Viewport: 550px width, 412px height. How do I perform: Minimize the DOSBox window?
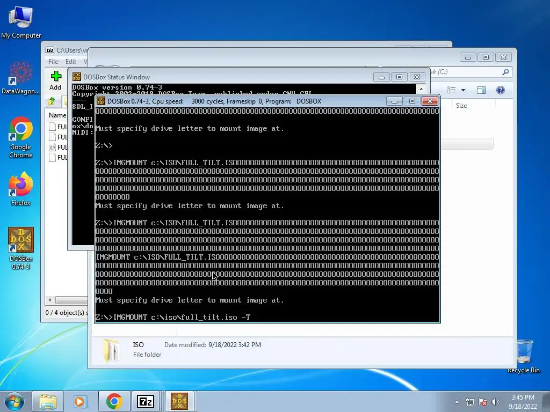(394, 101)
